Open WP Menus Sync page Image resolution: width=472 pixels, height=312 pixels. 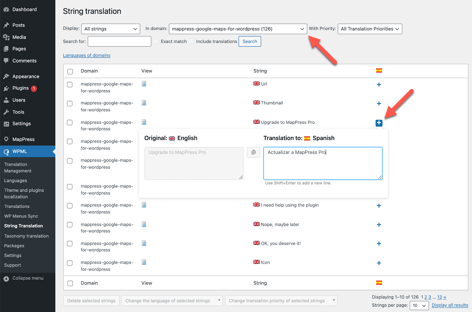[21, 216]
